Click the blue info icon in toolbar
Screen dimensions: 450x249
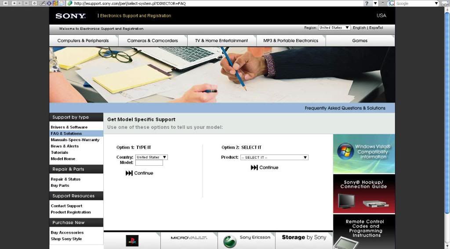[49, 3]
